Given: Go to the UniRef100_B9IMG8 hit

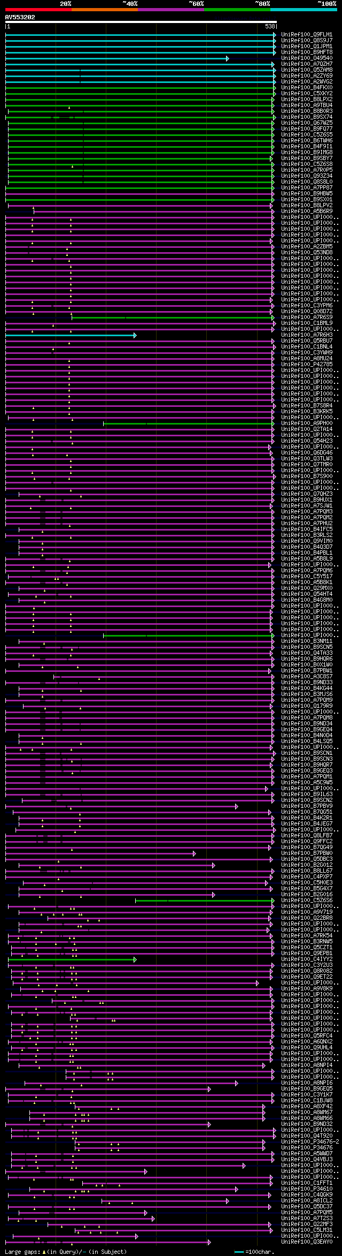Looking at the screenshot, I should point(307,153).
